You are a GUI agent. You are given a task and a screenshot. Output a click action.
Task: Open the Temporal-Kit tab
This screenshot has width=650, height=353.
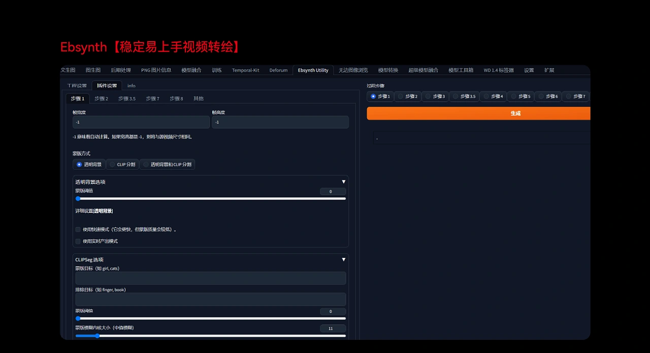tap(246, 70)
